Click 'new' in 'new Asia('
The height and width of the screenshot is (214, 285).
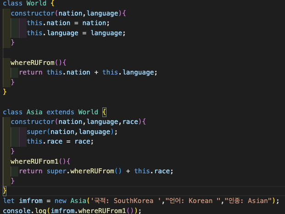point(61,201)
